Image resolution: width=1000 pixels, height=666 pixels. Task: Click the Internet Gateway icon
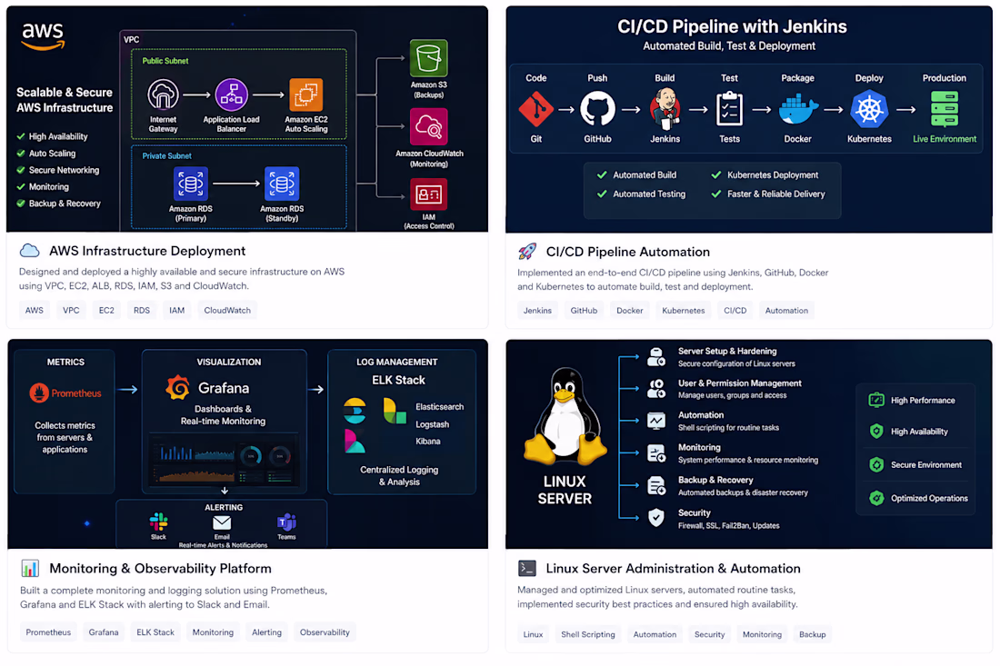point(164,95)
